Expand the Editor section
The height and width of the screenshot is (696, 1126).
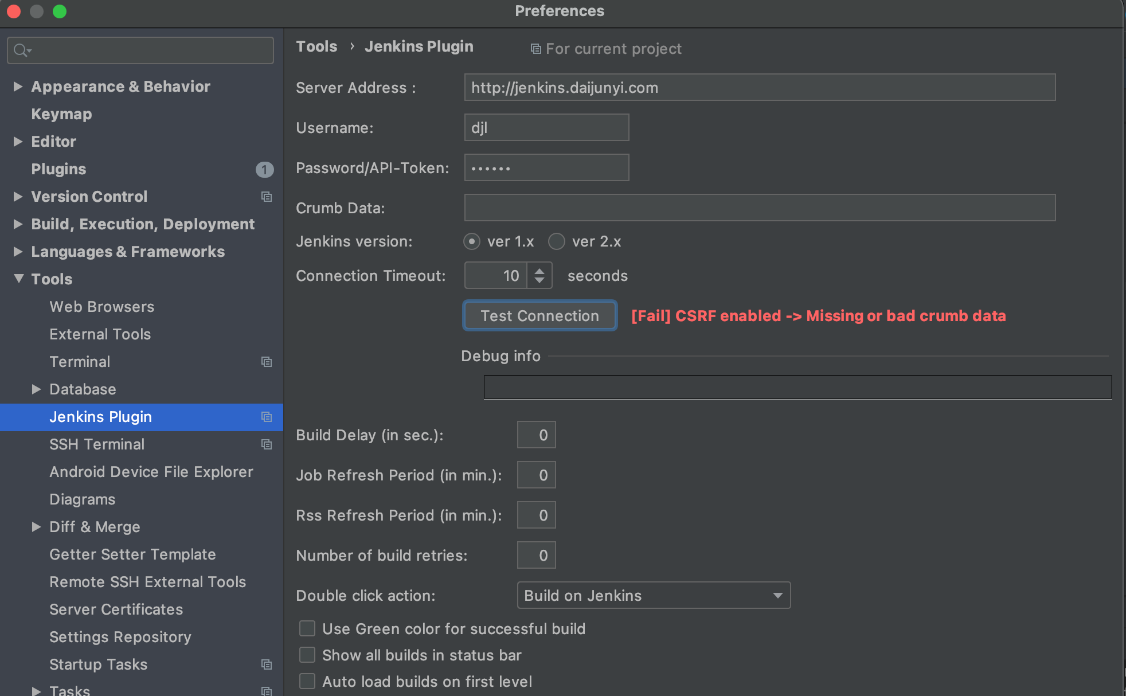click(x=18, y=142)
